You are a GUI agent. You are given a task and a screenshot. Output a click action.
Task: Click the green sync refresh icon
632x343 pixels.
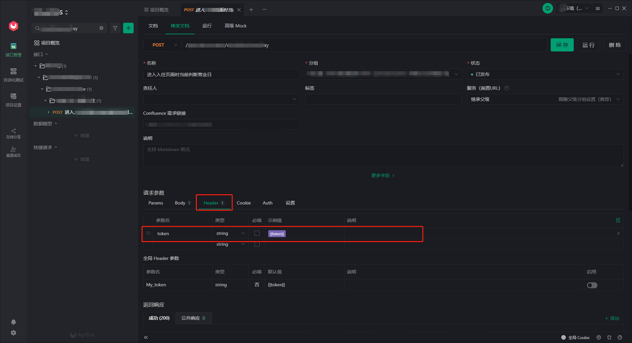547,8
